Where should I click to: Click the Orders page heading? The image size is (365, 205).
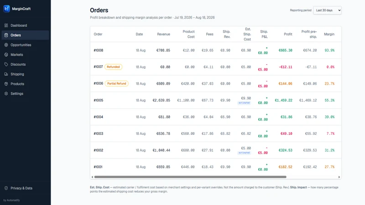[99, 10]
